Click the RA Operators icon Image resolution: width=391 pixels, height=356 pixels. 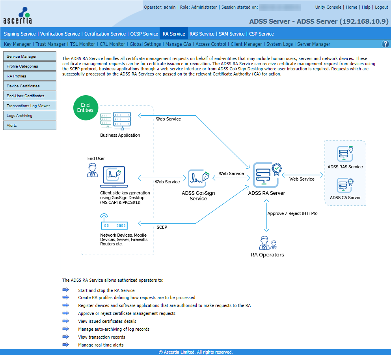[267, 243]
